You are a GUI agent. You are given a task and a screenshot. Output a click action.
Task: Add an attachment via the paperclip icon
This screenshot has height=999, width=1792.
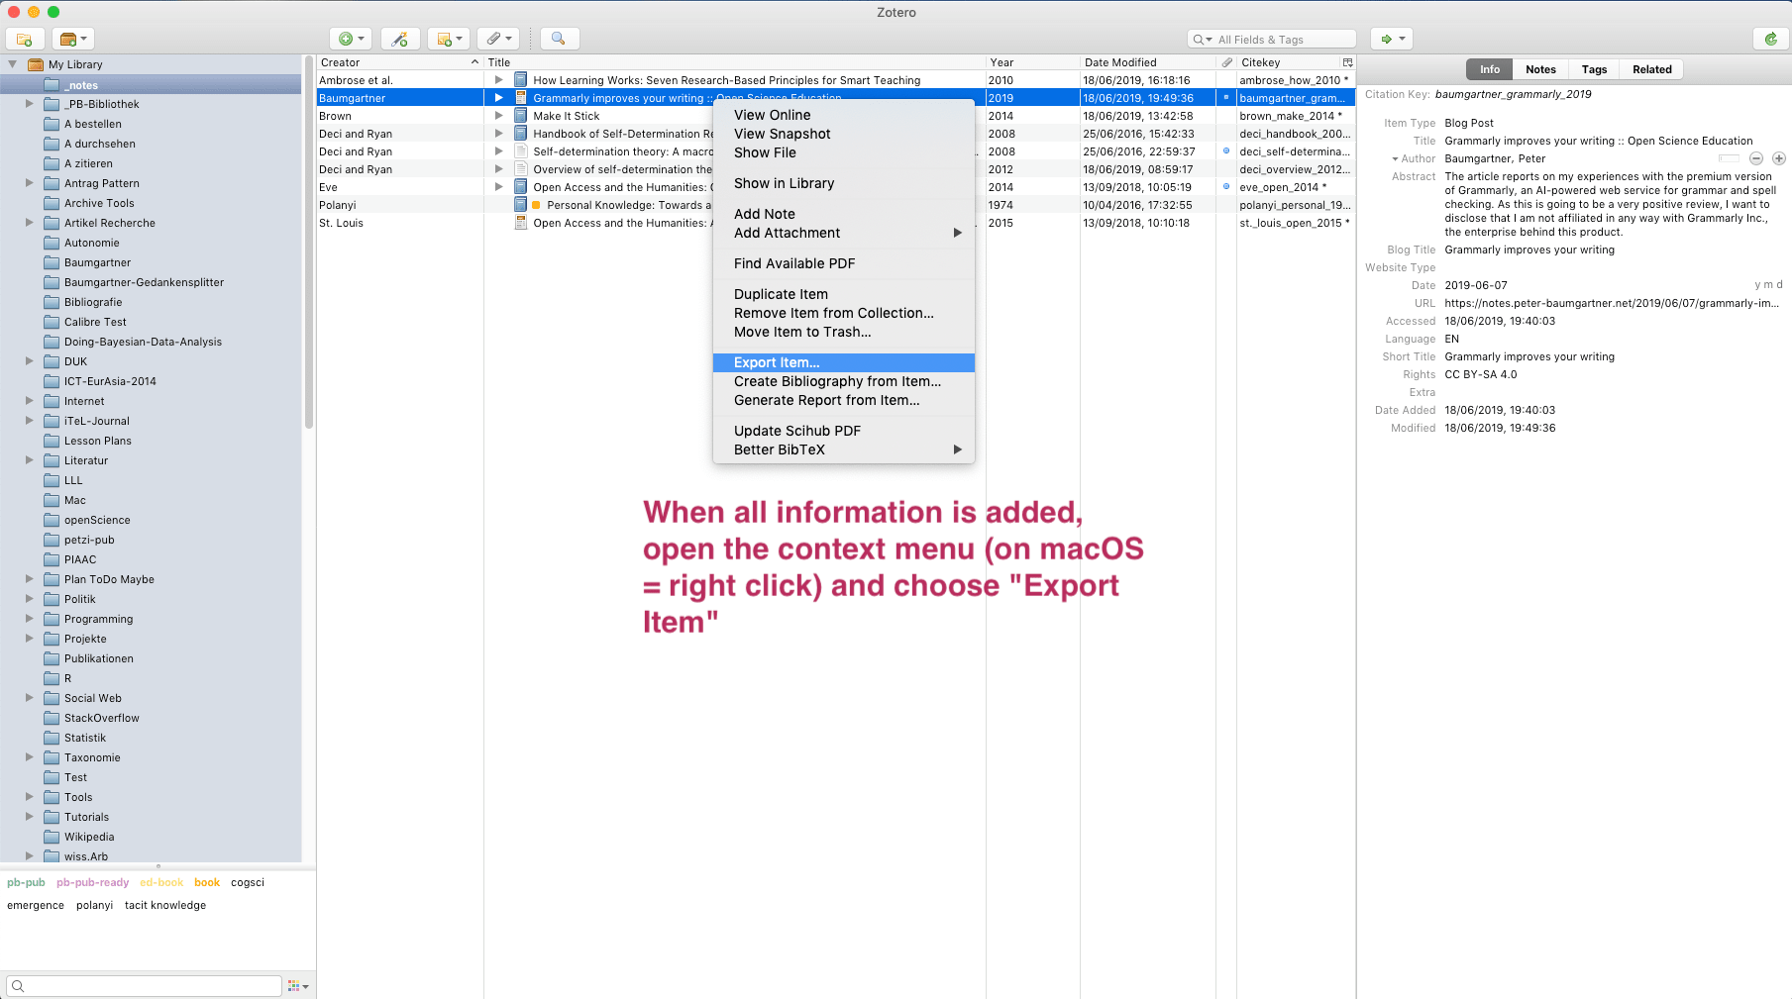(x=493, y=38)
